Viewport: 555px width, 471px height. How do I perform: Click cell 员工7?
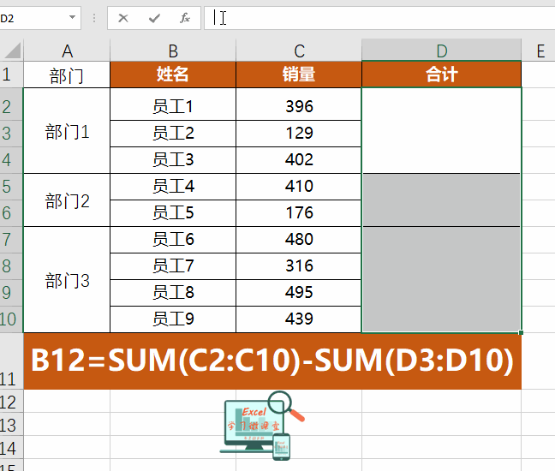[x=173, y=266]
